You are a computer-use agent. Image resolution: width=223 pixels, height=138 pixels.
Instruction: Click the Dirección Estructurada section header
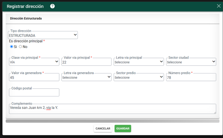point(26,18)
